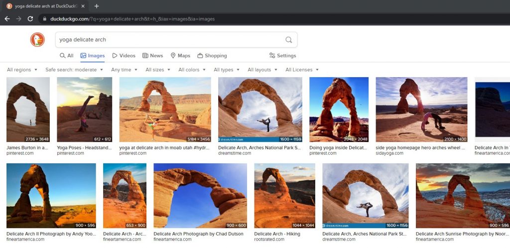Open the Yoga Poses headstand thumbnail

pyautogui.click(x=84, y=110)
